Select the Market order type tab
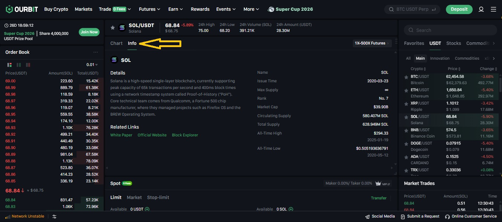This screenshot has height=222, width=502. pyautogui.click(x=134, y=198)
